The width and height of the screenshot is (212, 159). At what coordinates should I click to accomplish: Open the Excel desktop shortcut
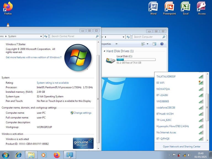click(x=185, y=8)
